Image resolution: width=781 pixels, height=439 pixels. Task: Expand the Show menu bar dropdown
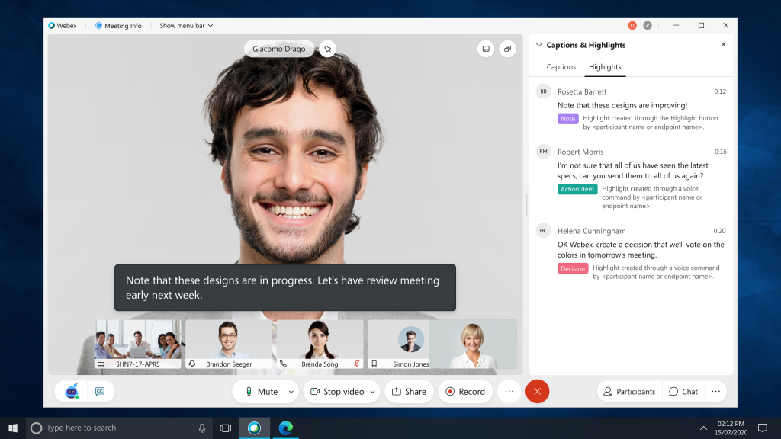pos(186,25)
